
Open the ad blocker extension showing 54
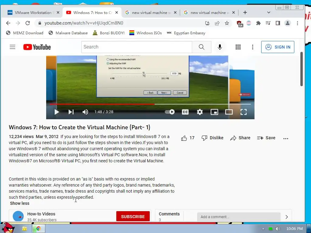(x=239, y=23)
